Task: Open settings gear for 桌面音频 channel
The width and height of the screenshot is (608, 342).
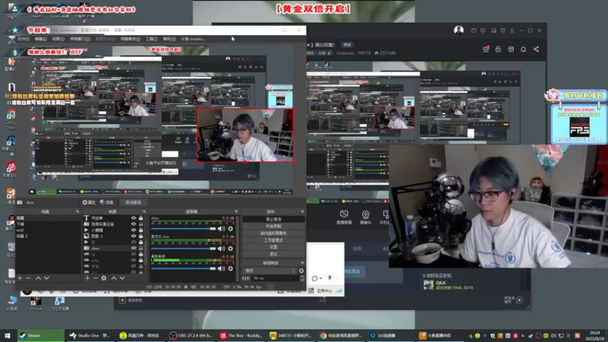Action: pyautogui.click(x=231, y=268)
